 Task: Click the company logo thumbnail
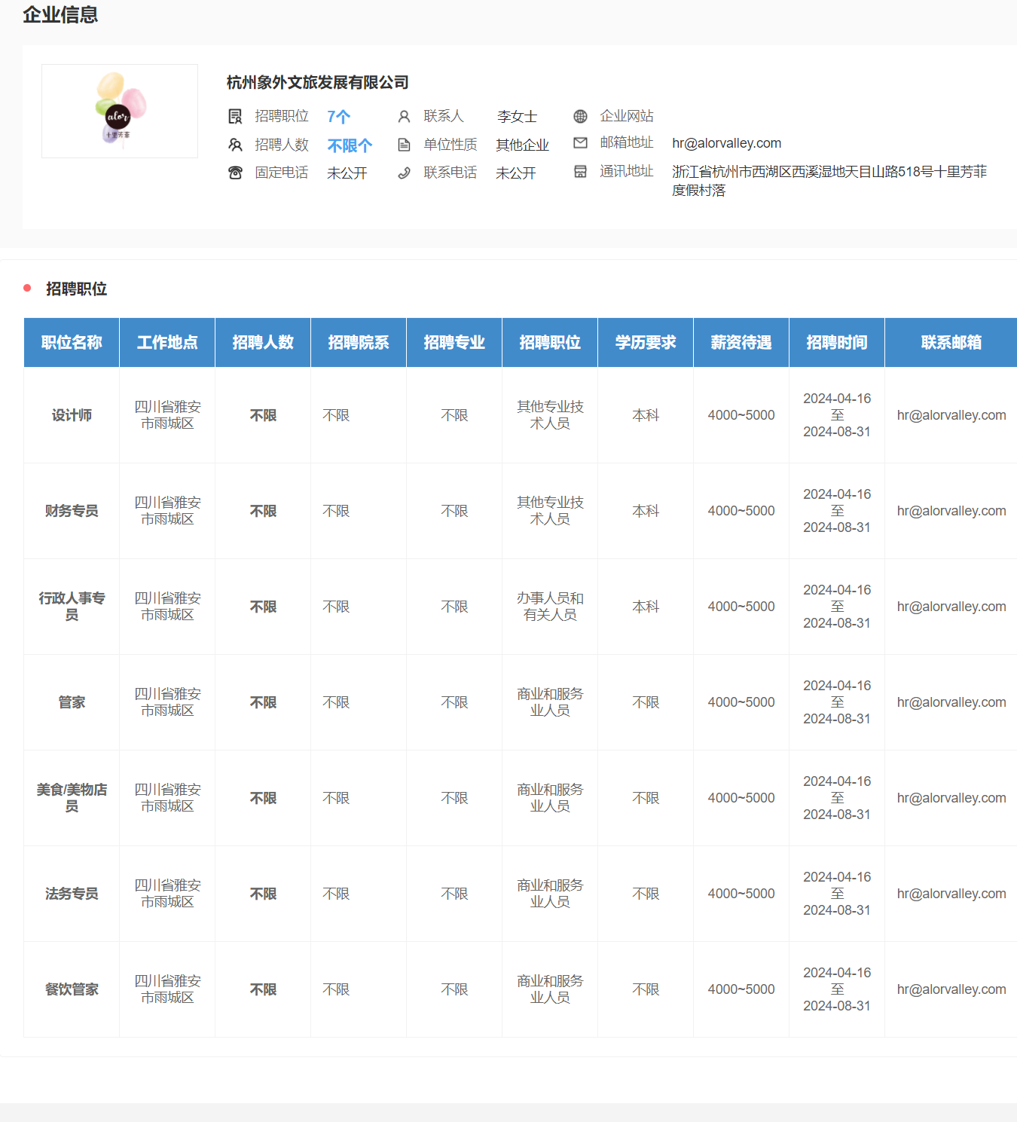click(x=120, y=111)
